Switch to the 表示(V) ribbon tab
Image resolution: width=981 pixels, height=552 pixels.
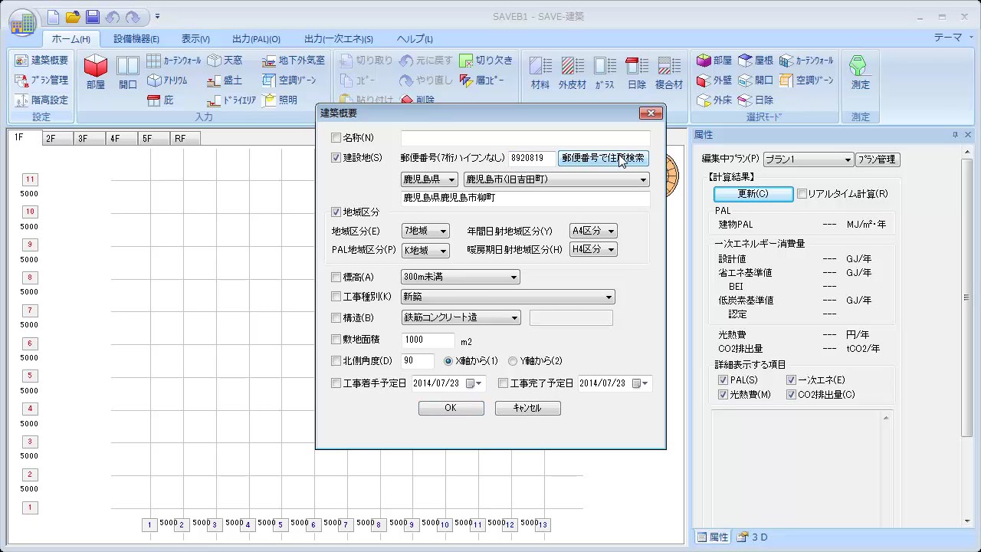(195, 39)
